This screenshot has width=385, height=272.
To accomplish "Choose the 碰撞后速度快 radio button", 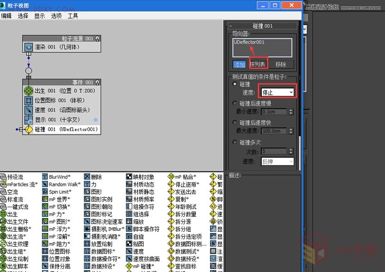I will [235, 123].
